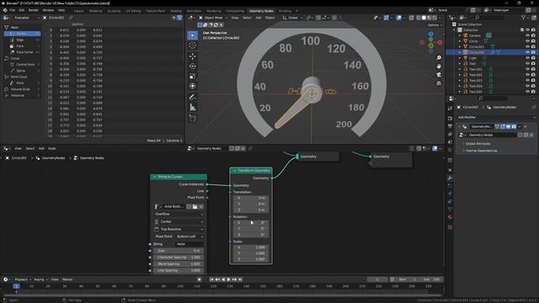Image resolution: width=539 pixels, height=303 pixels.
Task: Activate the 3D Cursor tool
Action: click(x=193, y=45)
